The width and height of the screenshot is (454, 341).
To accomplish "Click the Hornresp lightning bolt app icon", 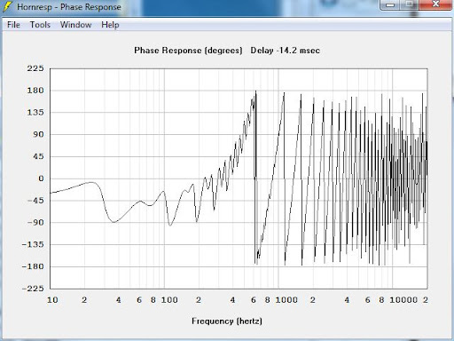I will pyautogui.click(x=7, y=6).
